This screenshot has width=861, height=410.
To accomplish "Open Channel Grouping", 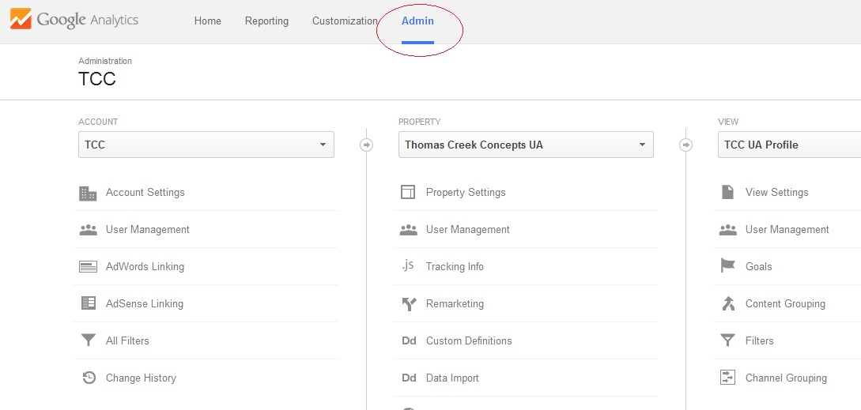I will click(x=787, y=378).
